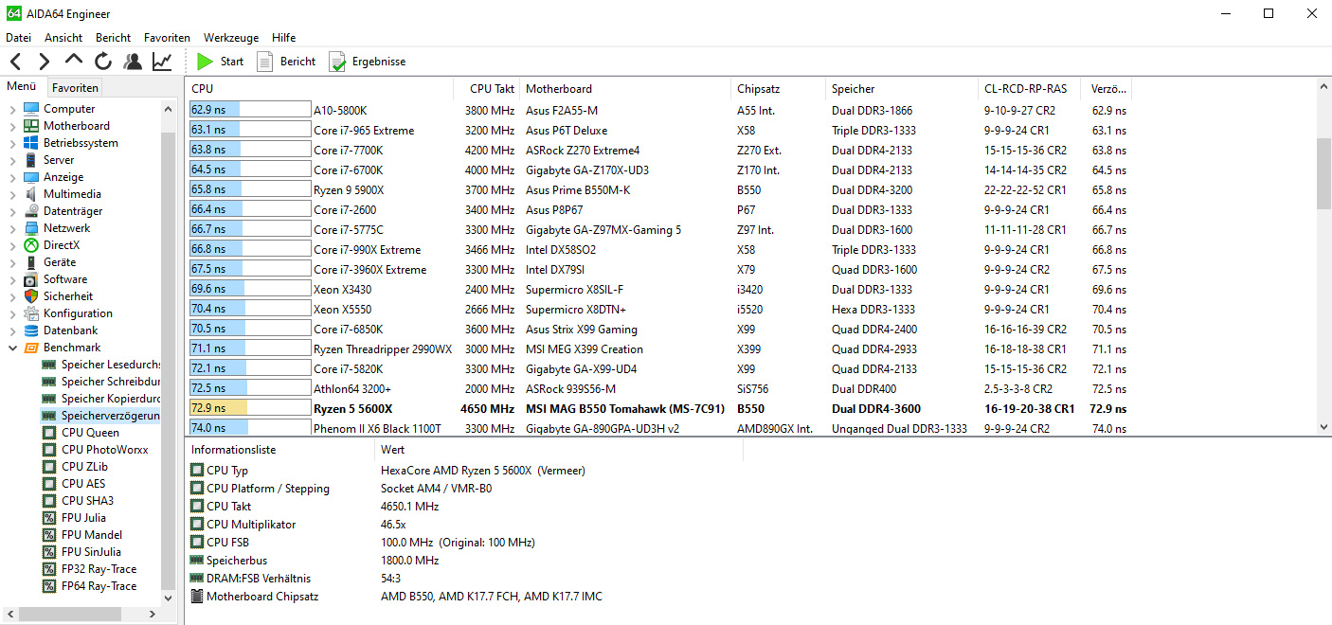The width and height of the screenshot is (1332, 625).
Task: Click the CPU Multiplikator value 46.5x
Action: (x=393, y=525)
